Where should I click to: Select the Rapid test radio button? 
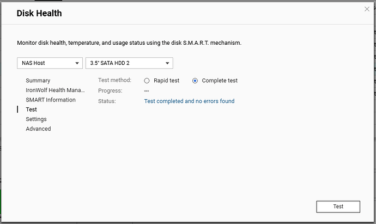(x=147, y=81)
